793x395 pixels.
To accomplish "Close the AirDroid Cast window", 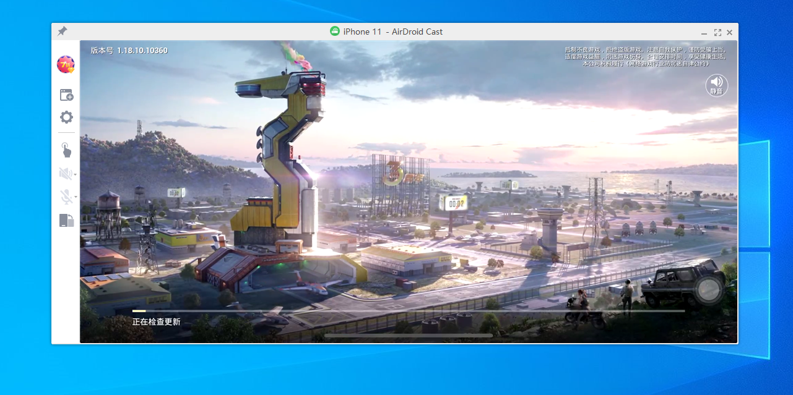I will tap(730, 32).
